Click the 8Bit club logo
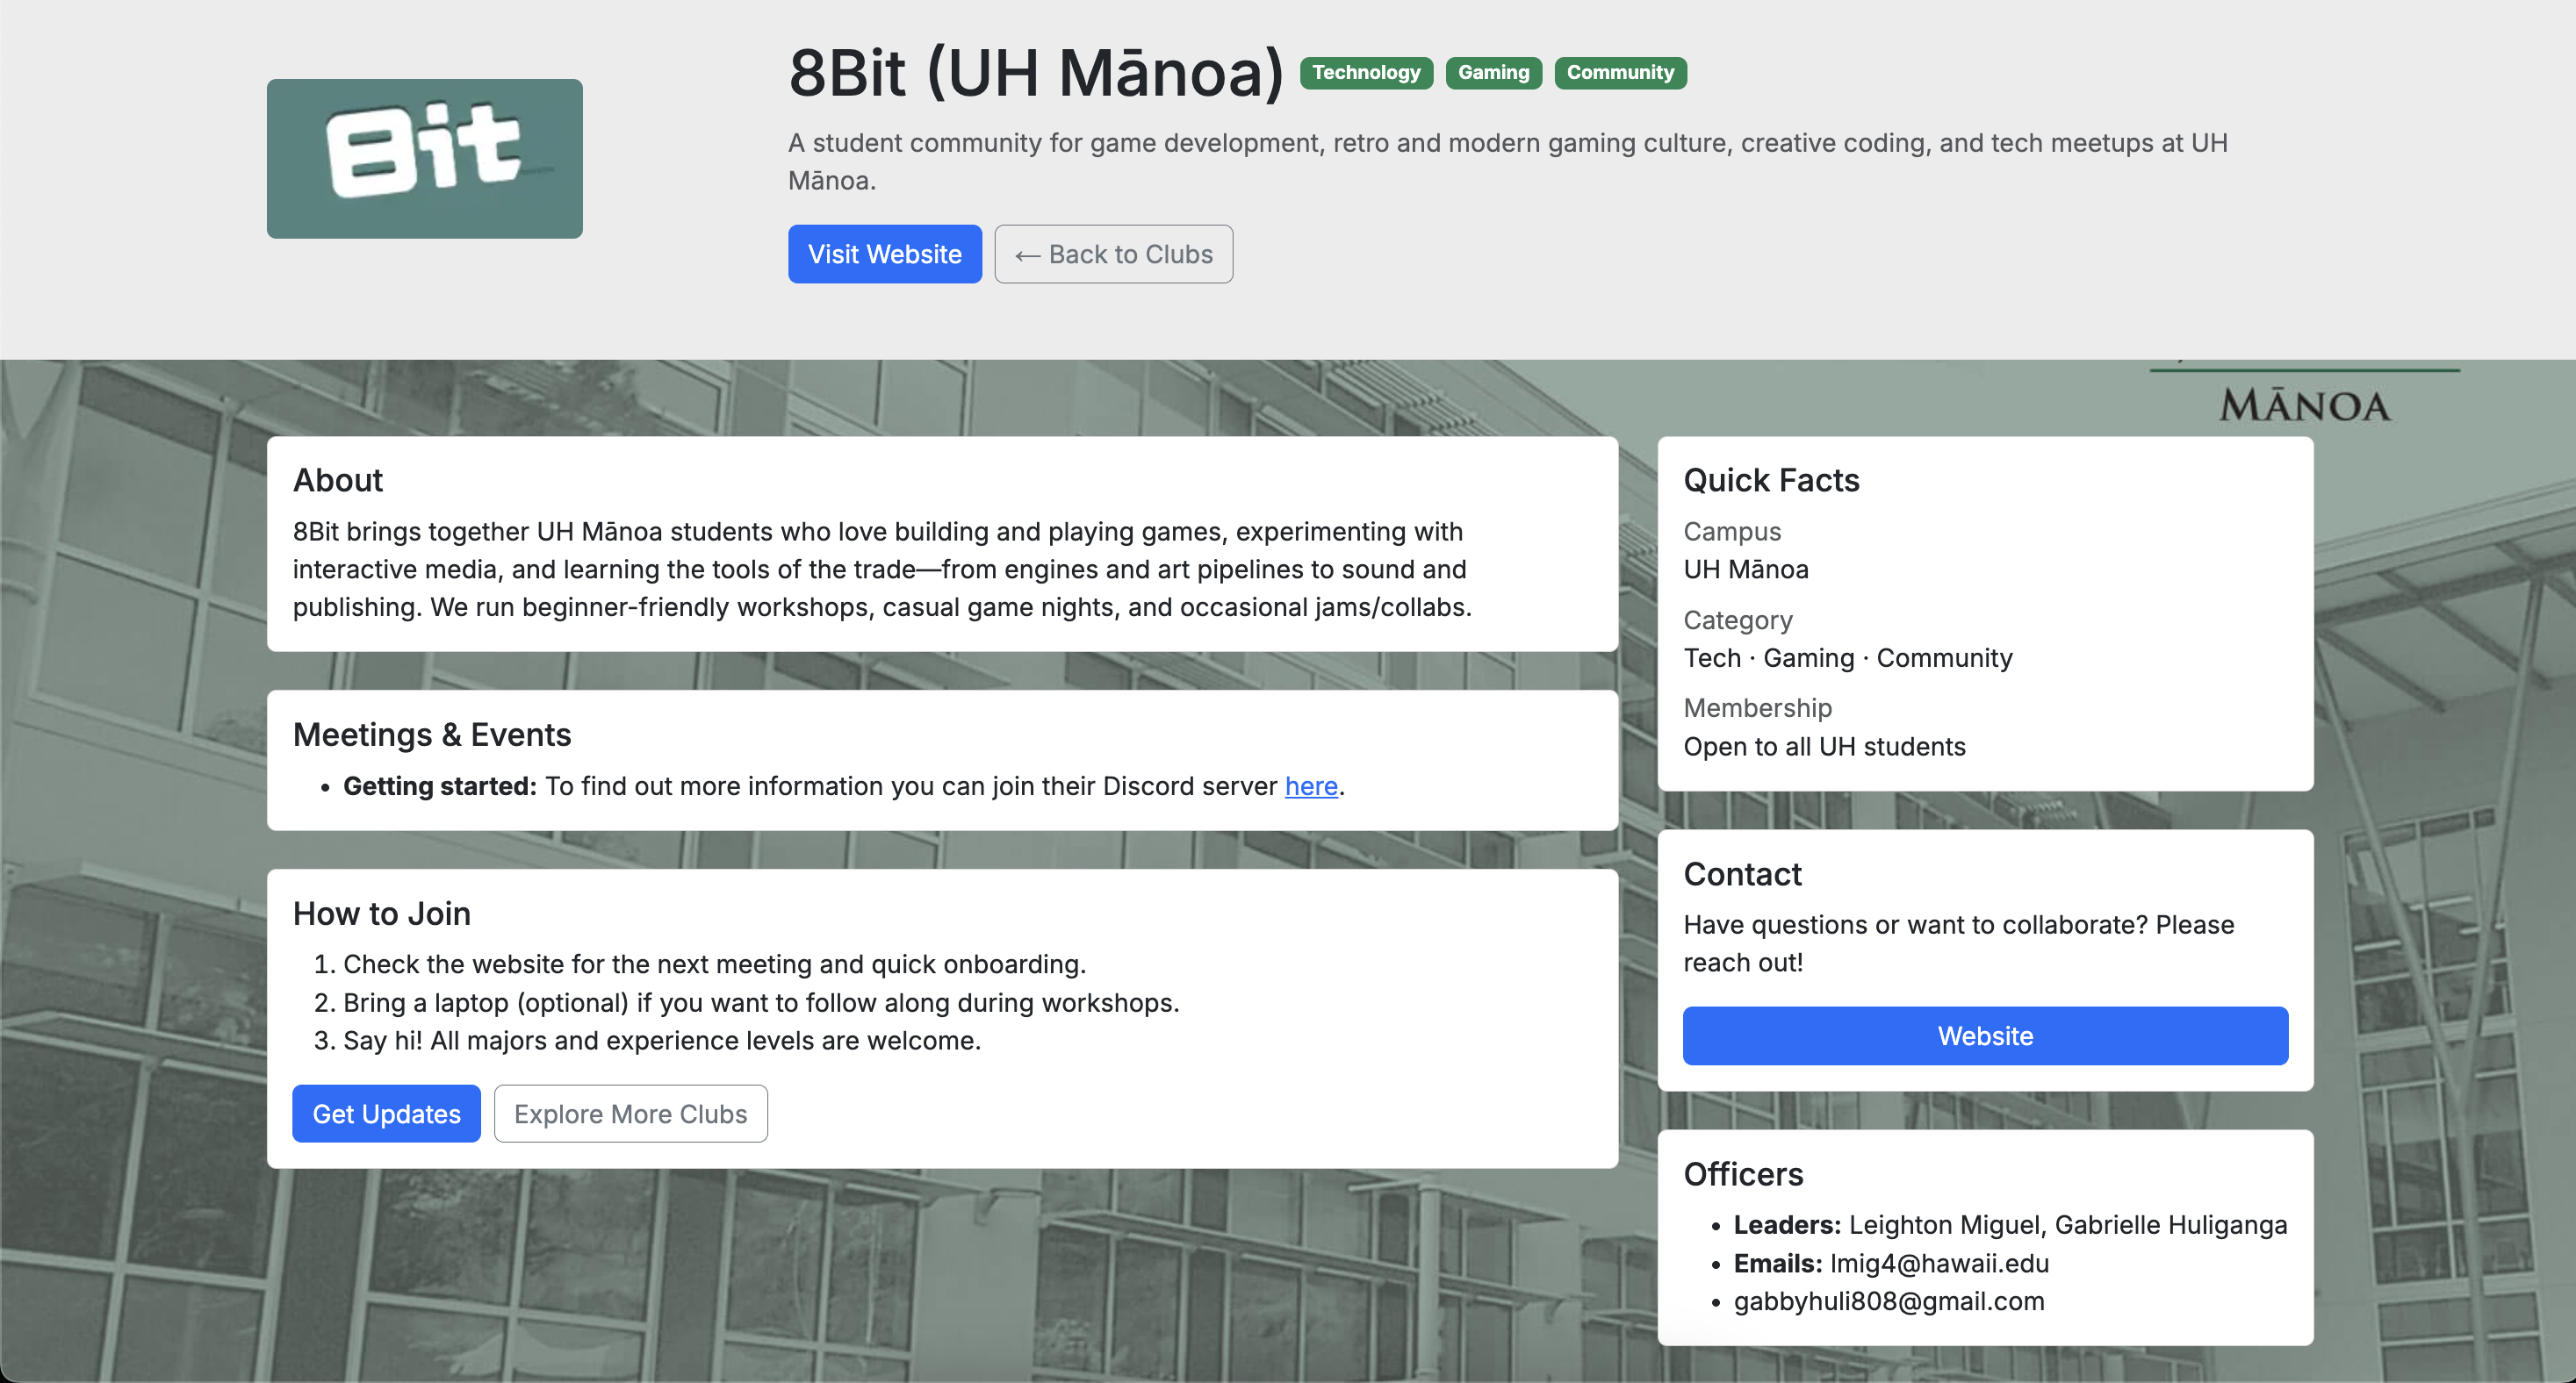 click(424, 158)
